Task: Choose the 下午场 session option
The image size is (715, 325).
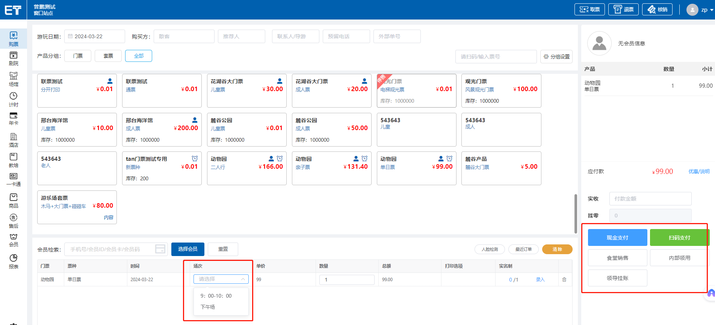Action: 208,307
